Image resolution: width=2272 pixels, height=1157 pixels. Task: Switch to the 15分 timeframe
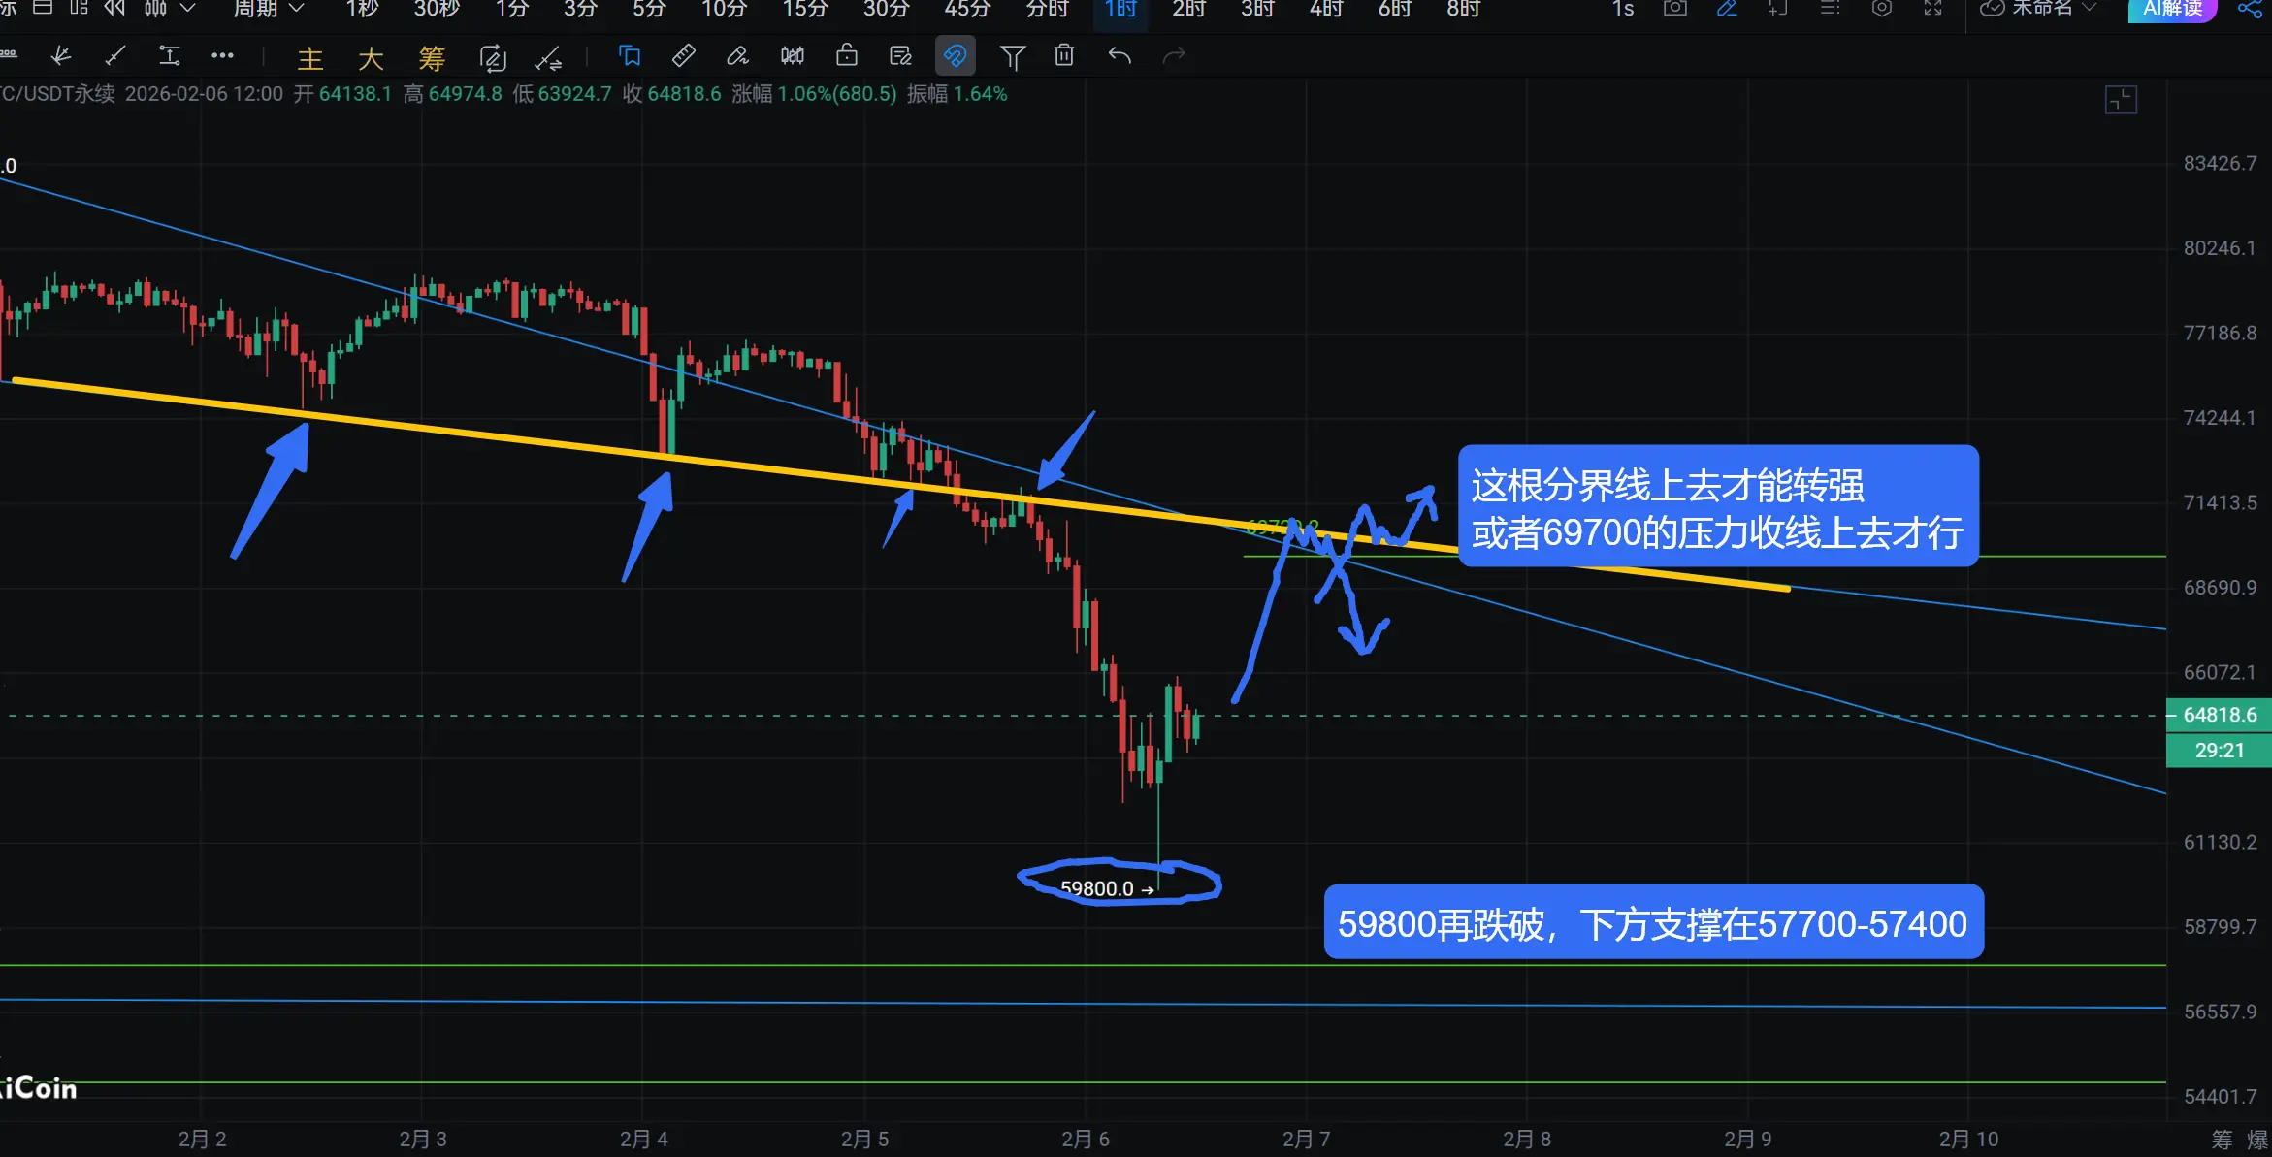tap(805, 9)
